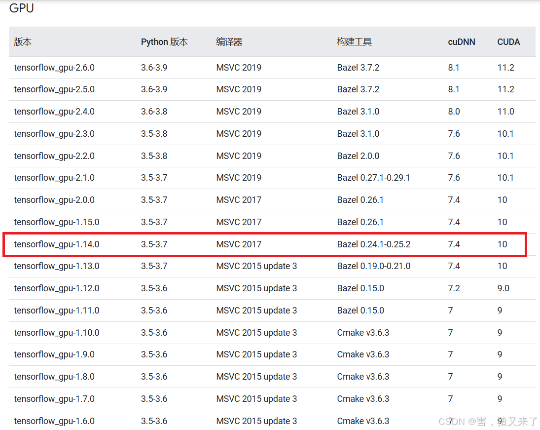Click the Bazel 0.27.1-0.29.1 build tool cell

[x=373, y=178]
